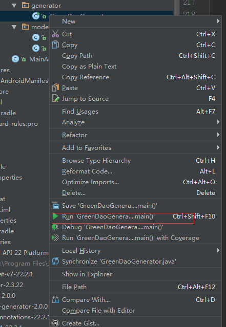
Task: Select the res folder in tree
Action: point(5,70)
